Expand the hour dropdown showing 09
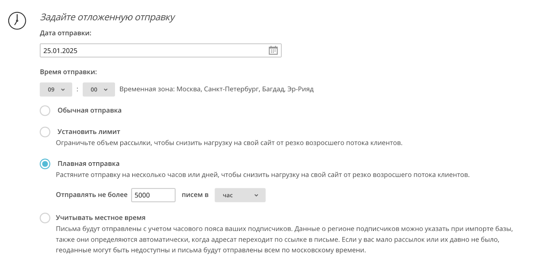Image resolution: width=538 pixels, height=262 pixels. click(x=56, y=90)
